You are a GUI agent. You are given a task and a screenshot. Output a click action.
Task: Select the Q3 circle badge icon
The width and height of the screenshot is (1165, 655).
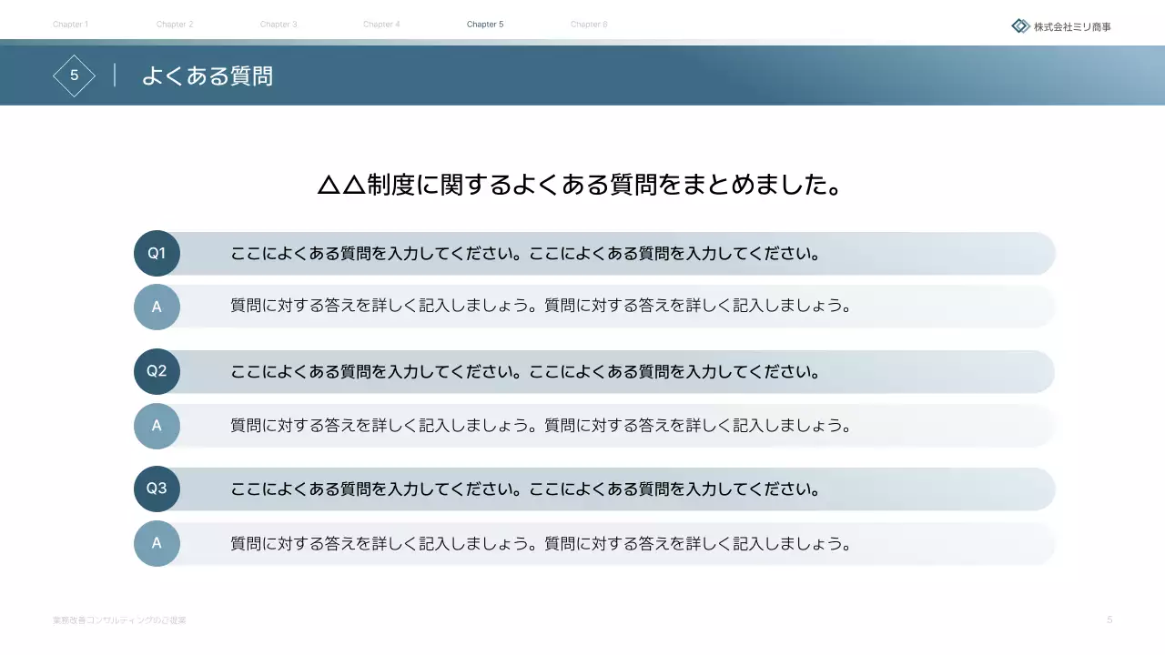click(157, 489)
